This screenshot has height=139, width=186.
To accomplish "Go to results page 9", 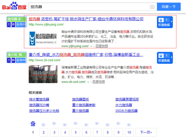I will (x=118, y=132).
